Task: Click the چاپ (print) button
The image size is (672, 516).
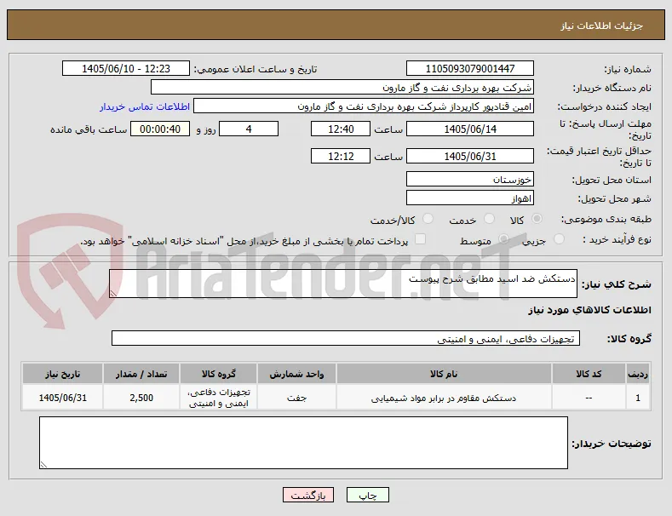Action: click(x=368, y=495)
